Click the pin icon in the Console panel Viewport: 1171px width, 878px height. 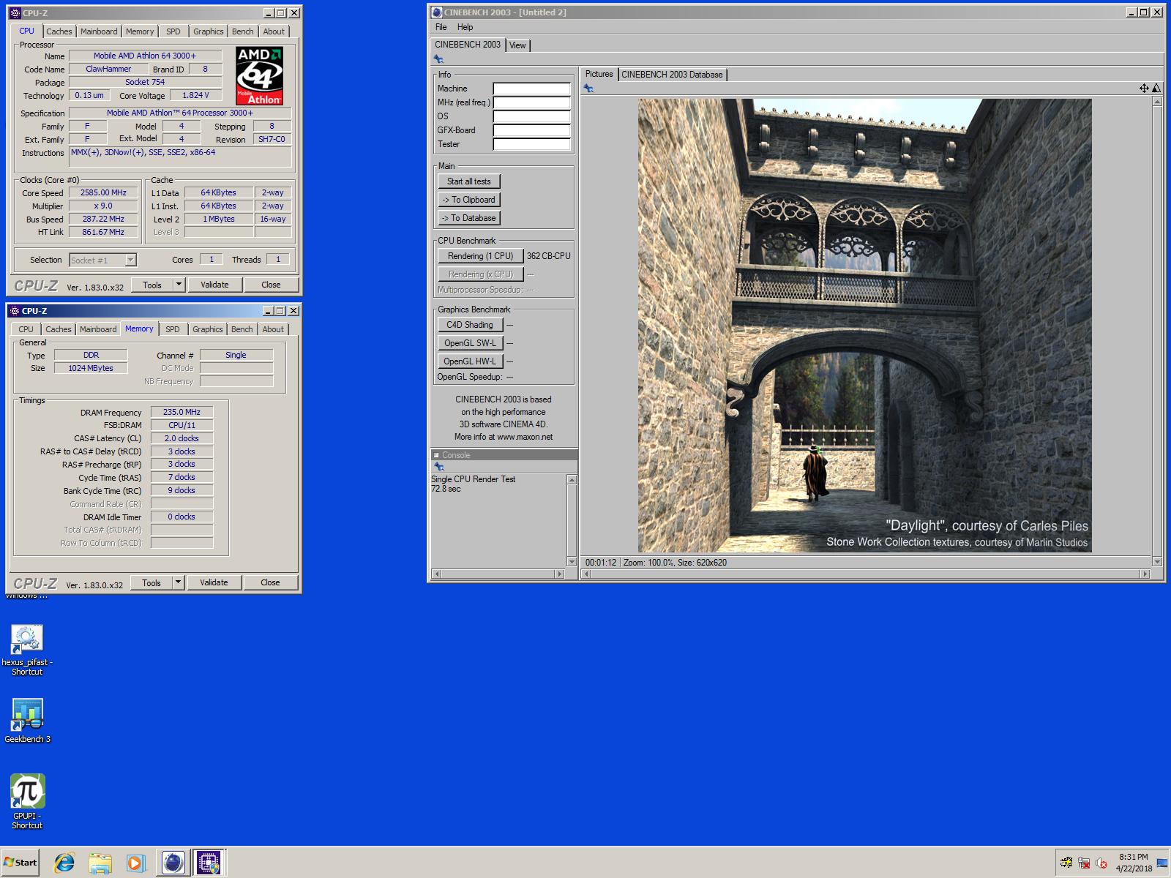439,467
